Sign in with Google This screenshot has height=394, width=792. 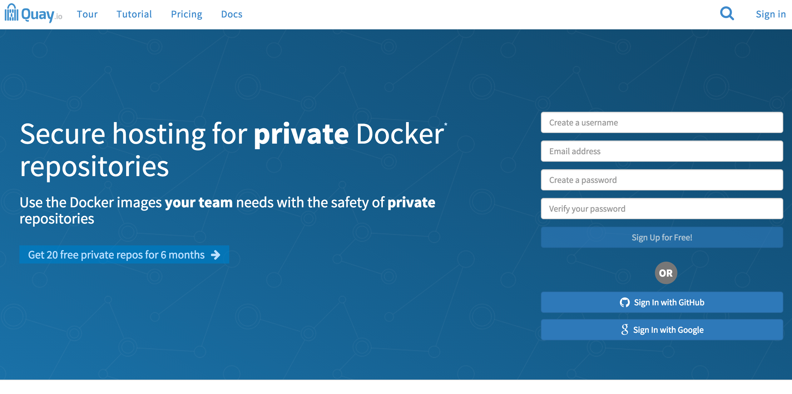point(661,329)
